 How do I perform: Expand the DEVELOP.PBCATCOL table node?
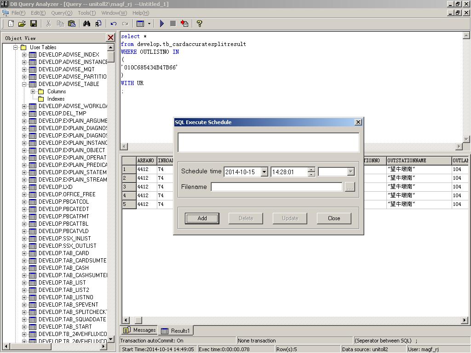point(24,202)
